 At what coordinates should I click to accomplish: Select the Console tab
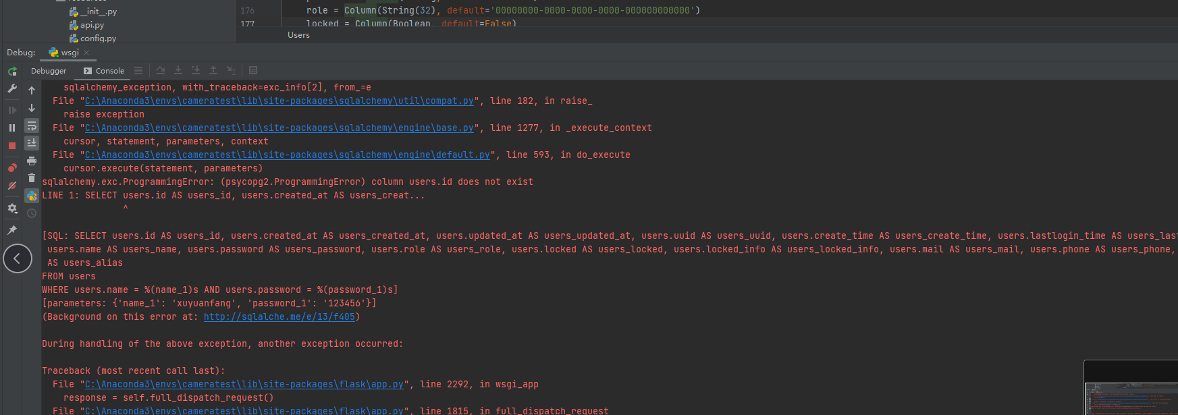105,71
